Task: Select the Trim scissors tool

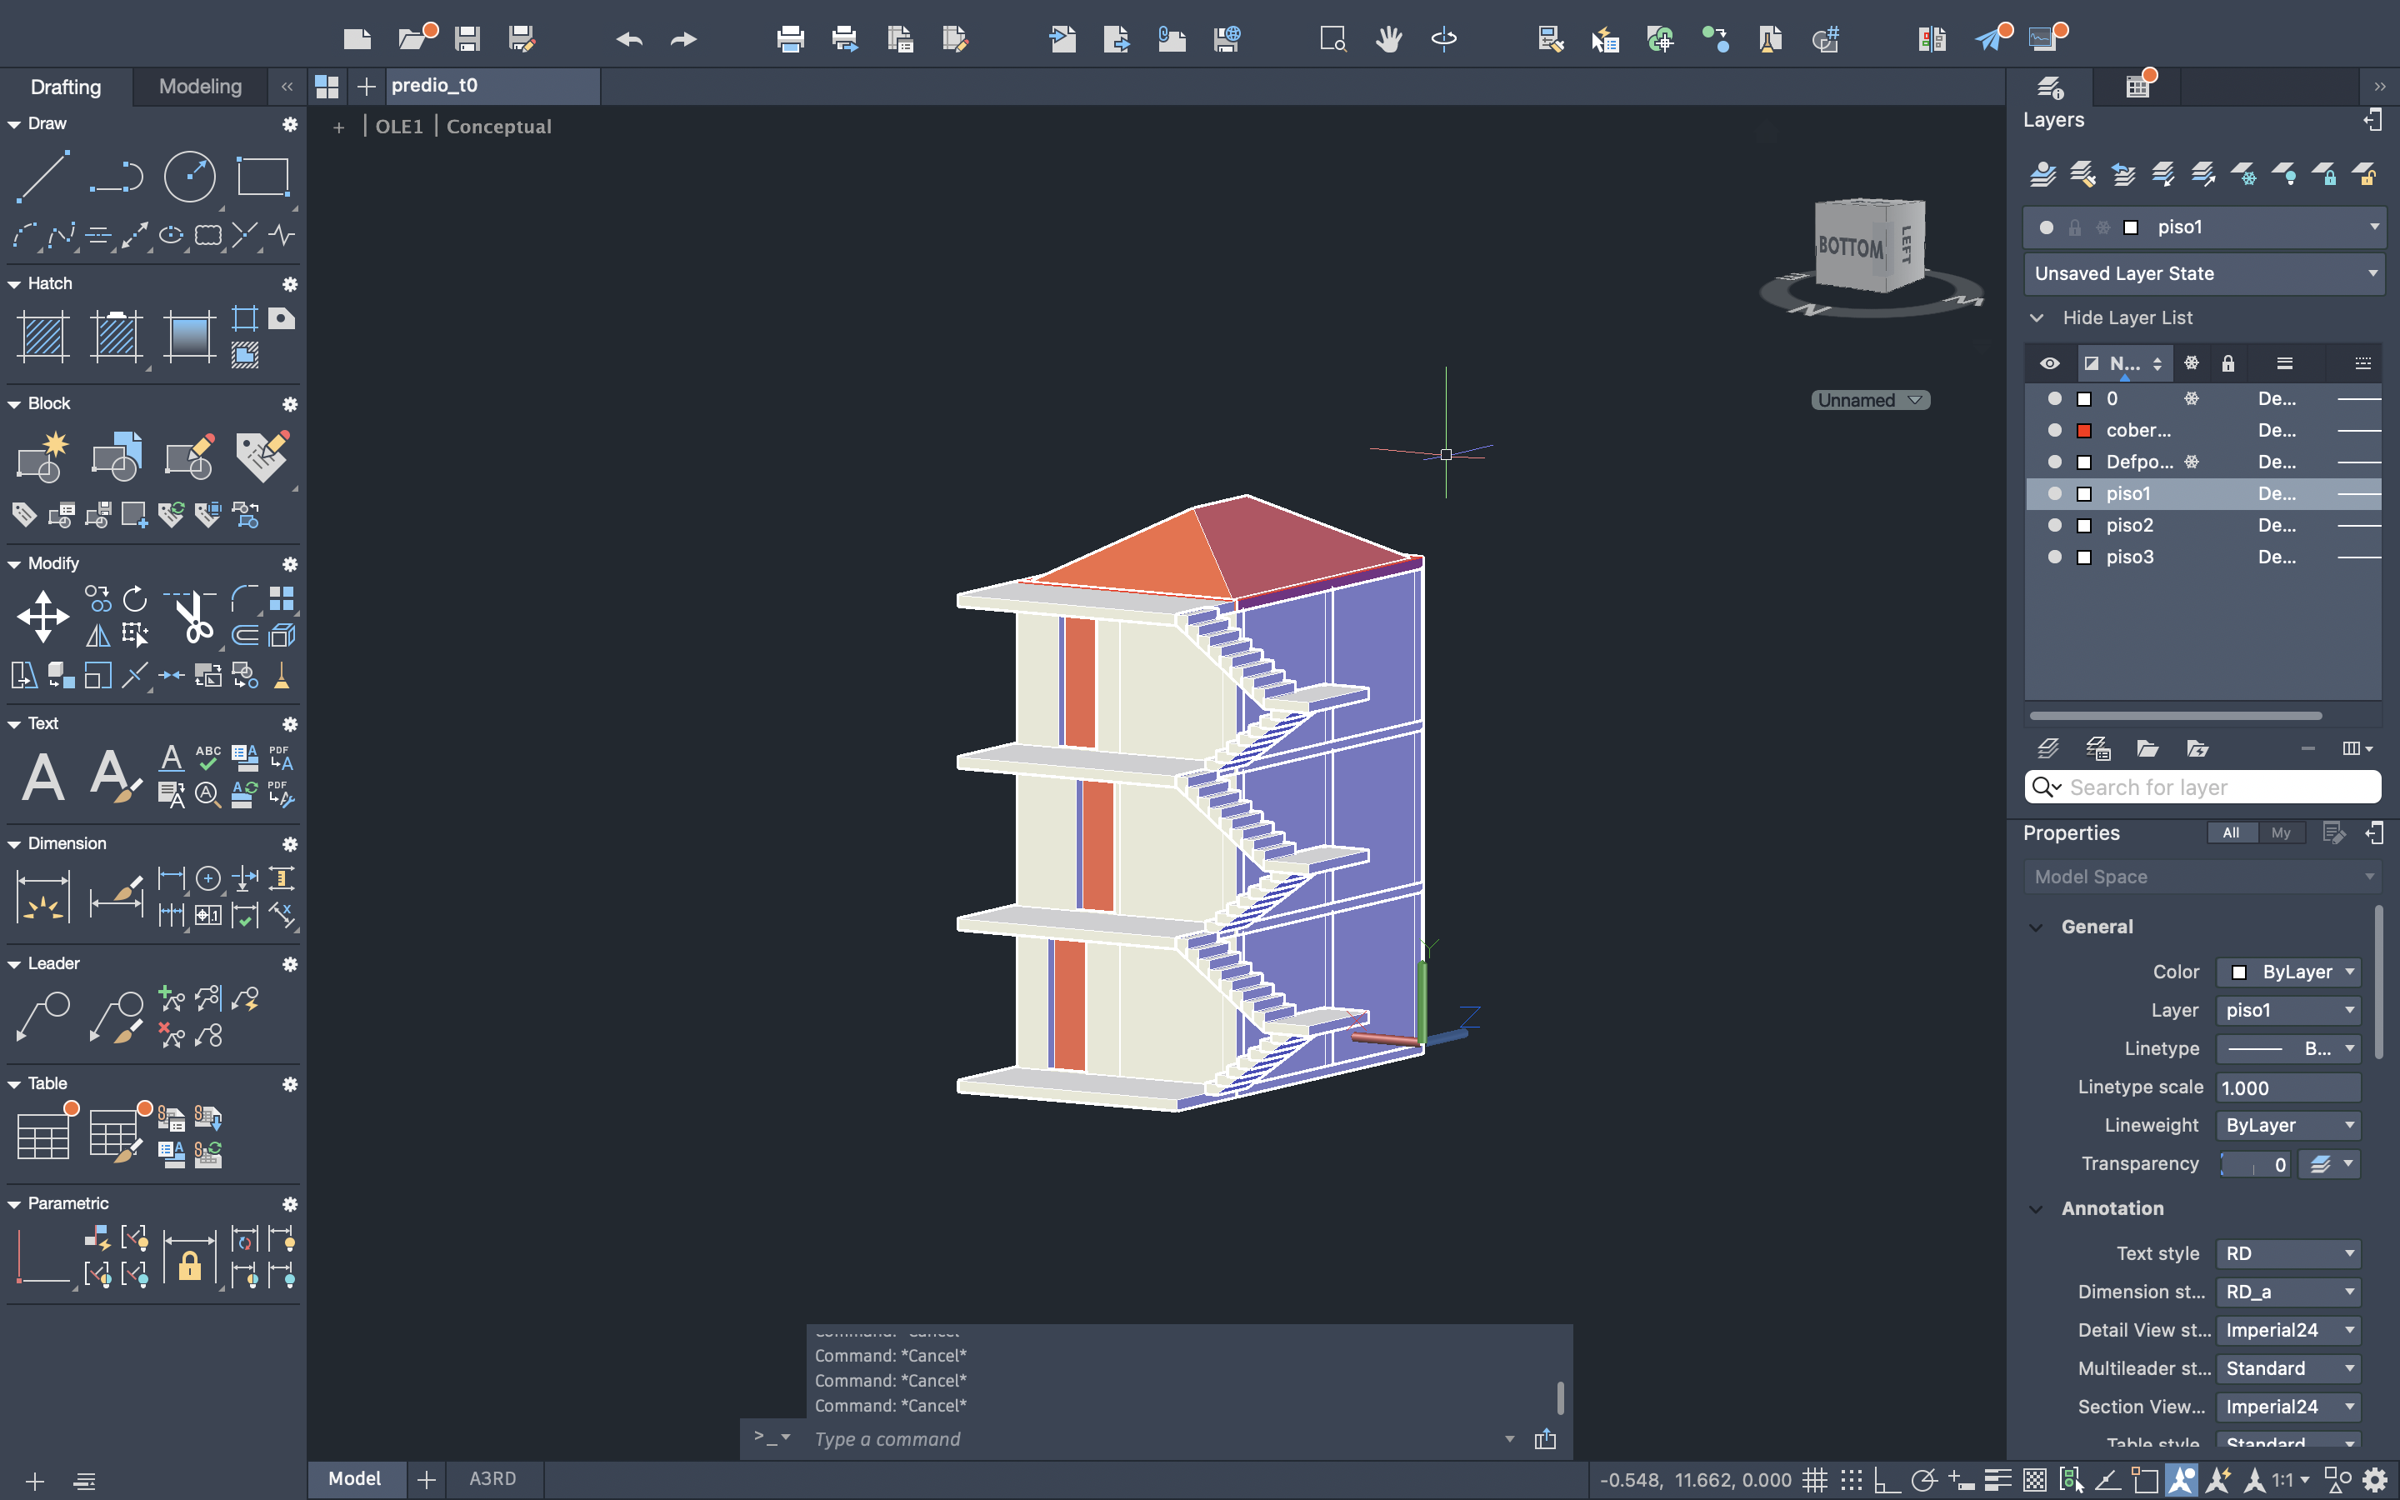Action: click(192, 616)
